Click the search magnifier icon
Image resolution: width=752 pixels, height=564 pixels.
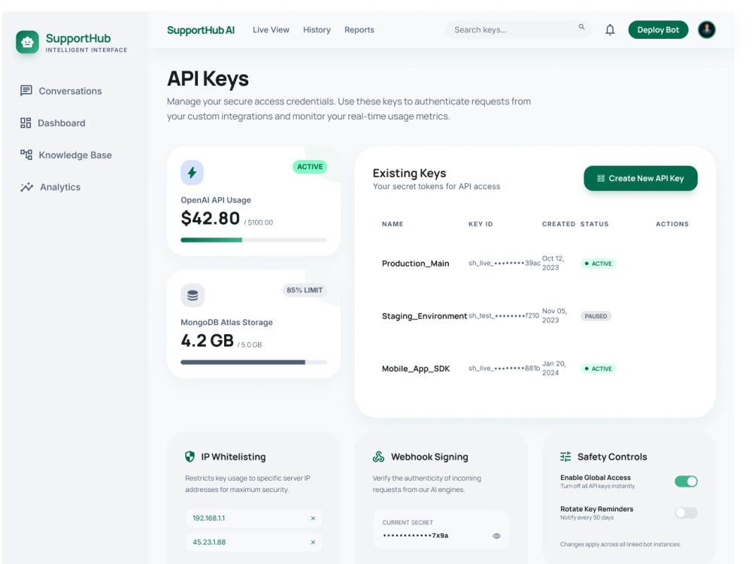[x=581, y=27]
